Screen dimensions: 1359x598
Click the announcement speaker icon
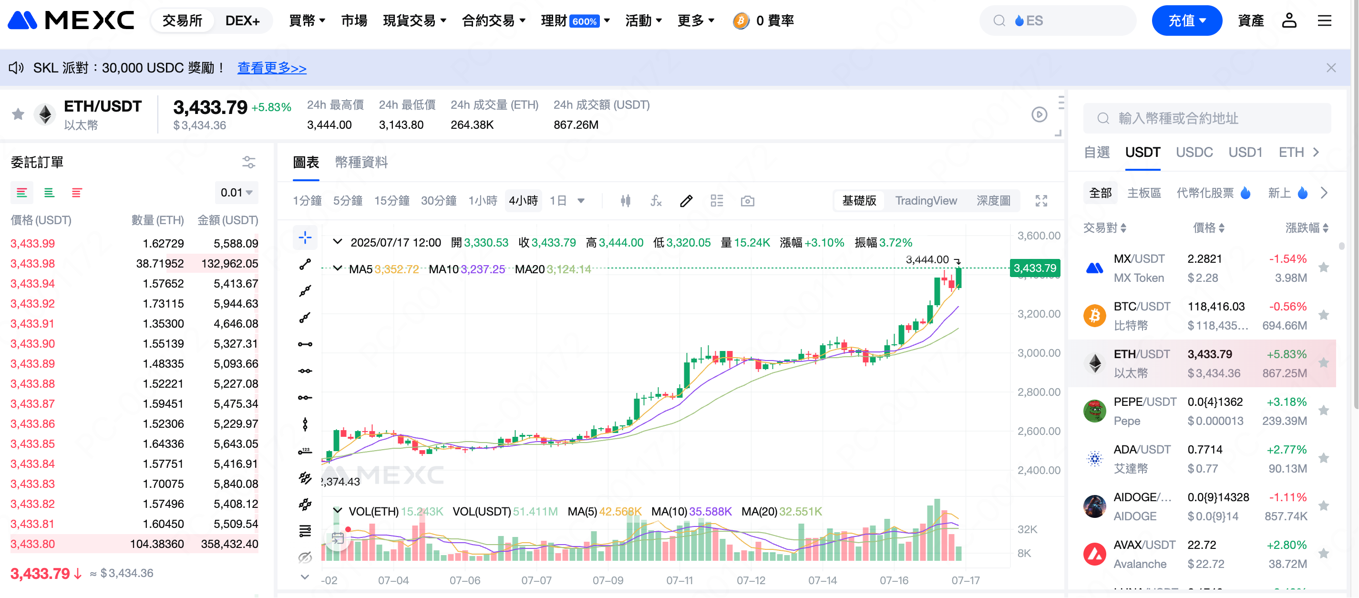(x=16, y=68)
